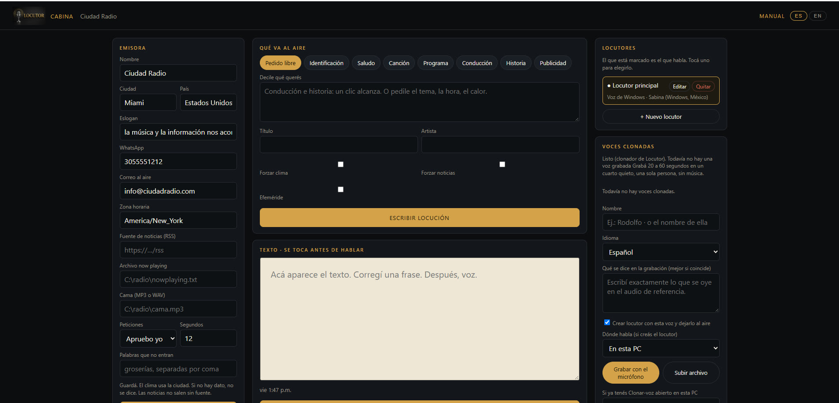Click Quitar on Locutor principal

703,87
